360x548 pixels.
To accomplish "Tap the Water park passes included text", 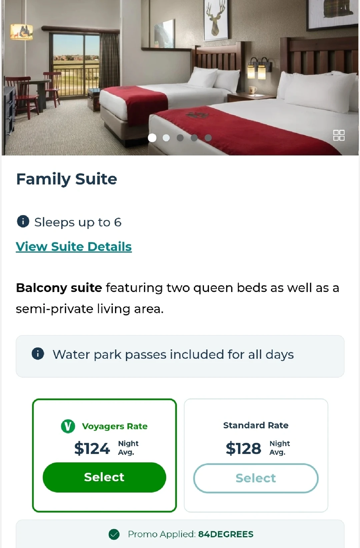I will [173, 354].
